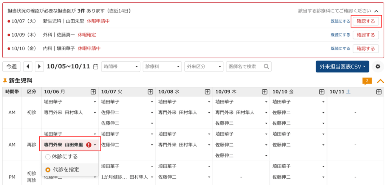Go to previous week arrow
Screen dimensions: 387x185
pos(28,67)
